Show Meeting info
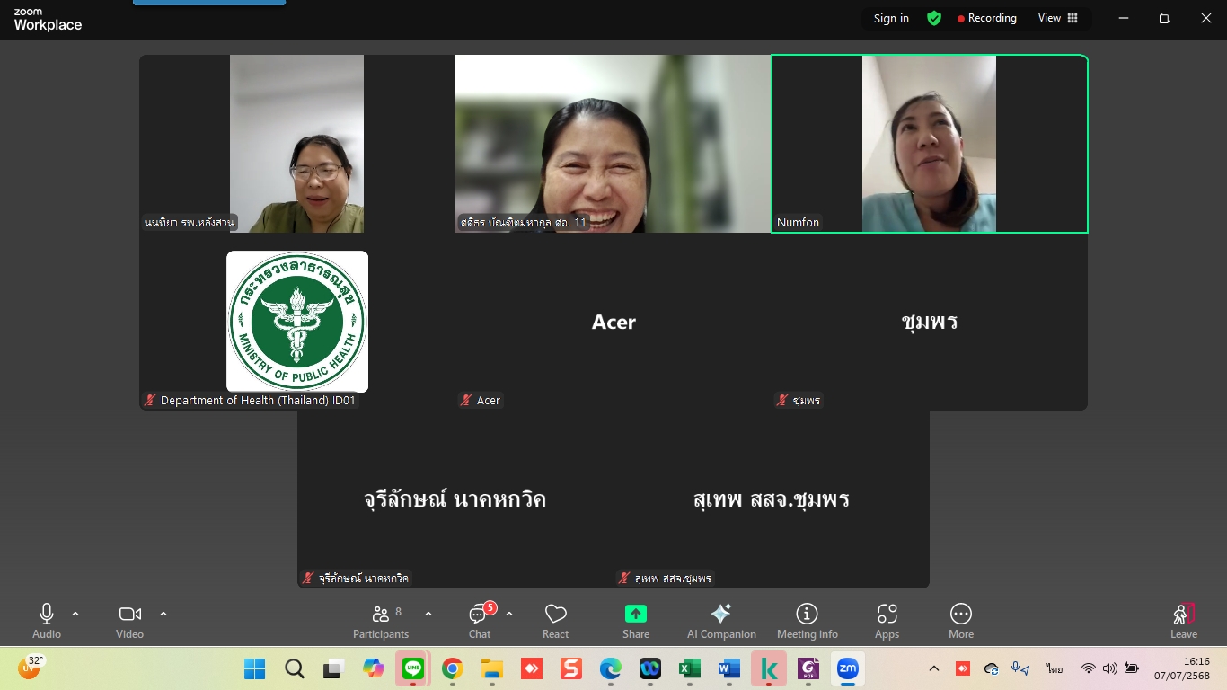Viewport: 1227px width, 690px height. pos(807,620)
